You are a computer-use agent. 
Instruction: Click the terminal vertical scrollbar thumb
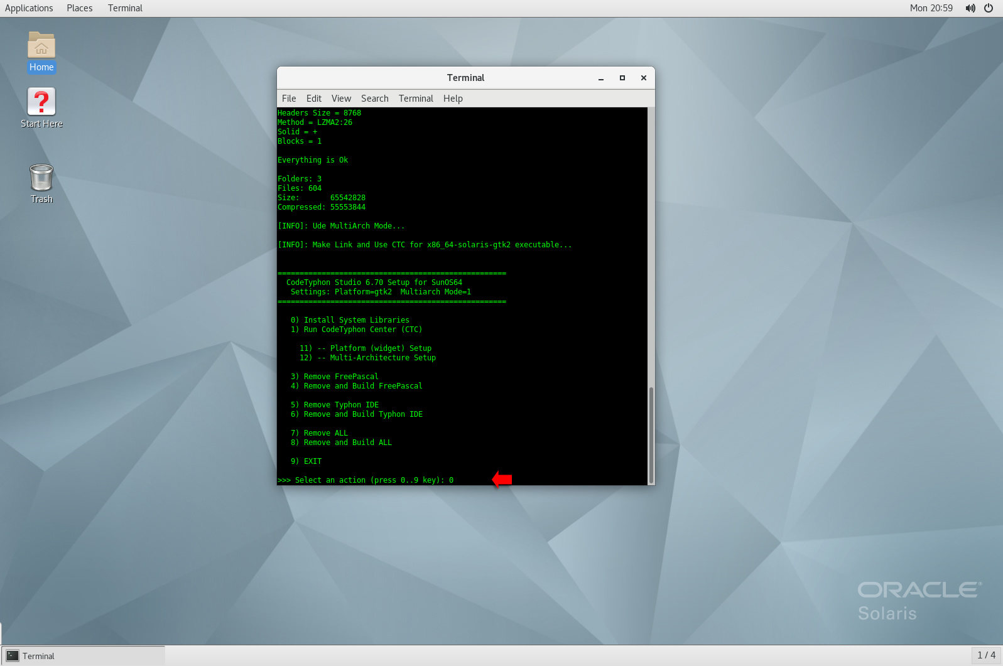(x=651, y=434)
